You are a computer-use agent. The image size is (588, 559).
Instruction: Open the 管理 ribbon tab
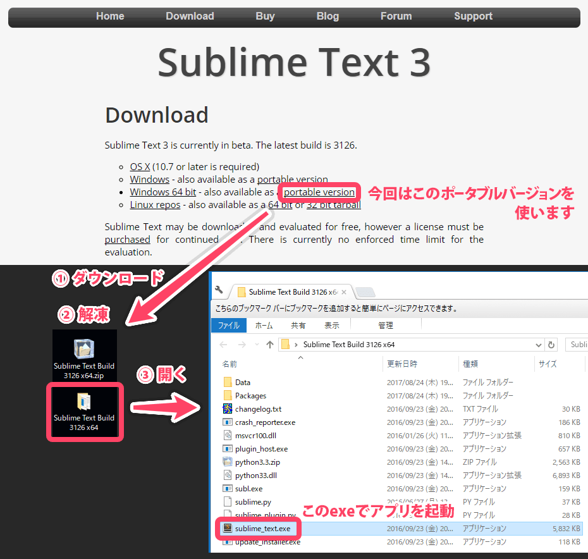[386, 325]
